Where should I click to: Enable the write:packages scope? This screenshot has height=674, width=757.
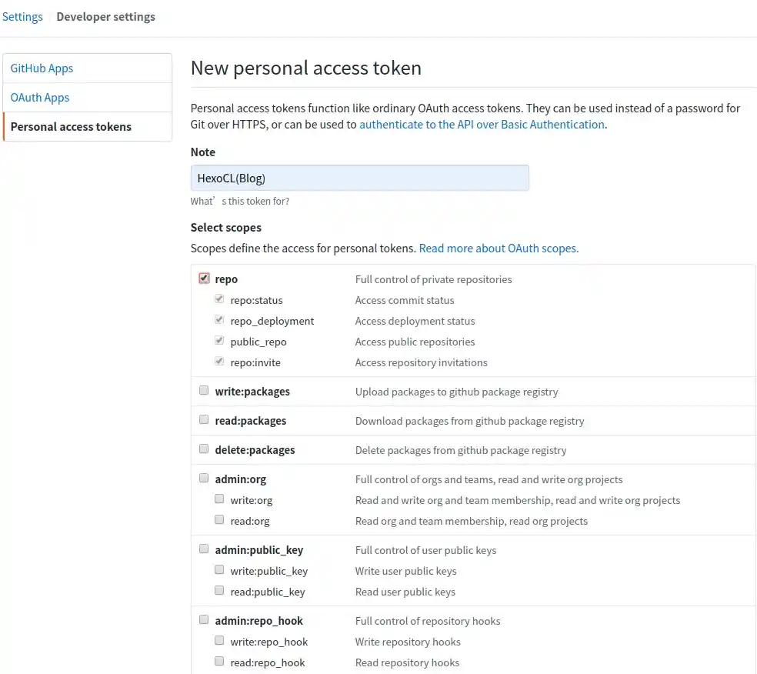pos(203,389)
